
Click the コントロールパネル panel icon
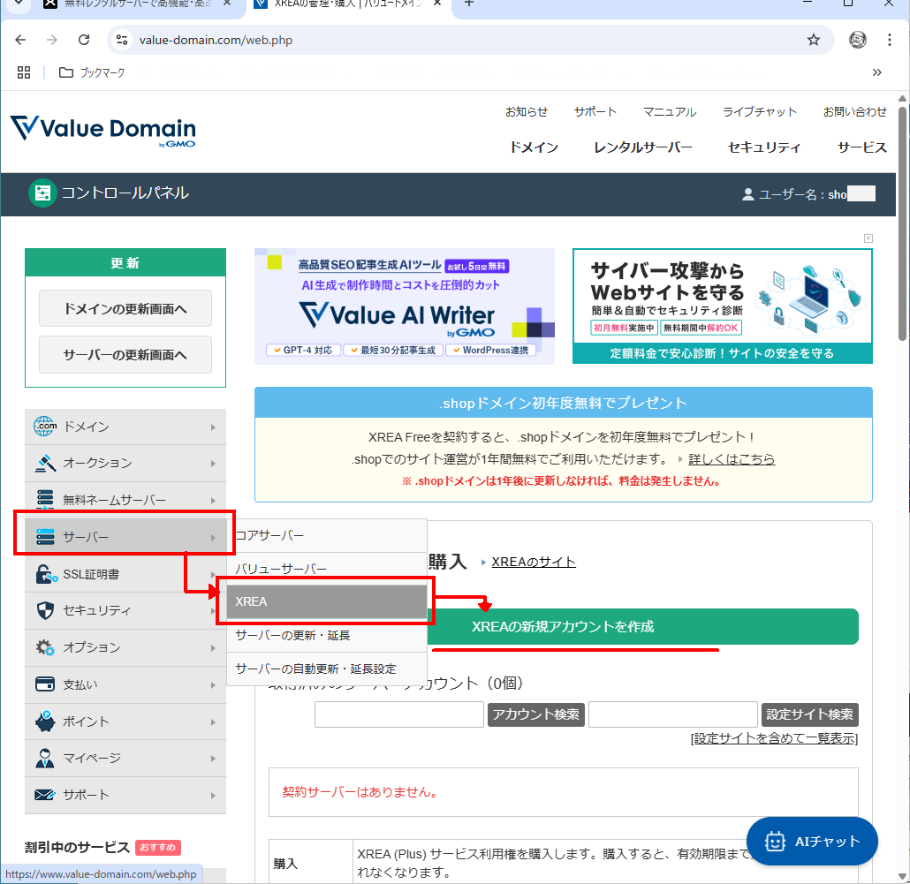tap(42, 194)
